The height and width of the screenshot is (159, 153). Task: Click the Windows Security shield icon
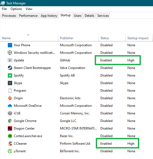pyautogui.click(x=10, y=53)
